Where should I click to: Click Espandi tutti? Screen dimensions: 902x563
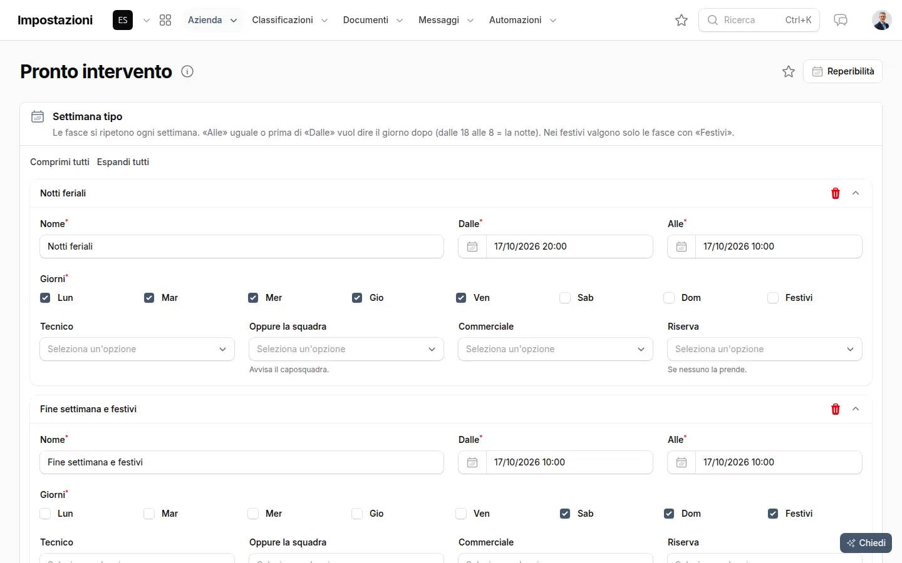coord(123,162)
